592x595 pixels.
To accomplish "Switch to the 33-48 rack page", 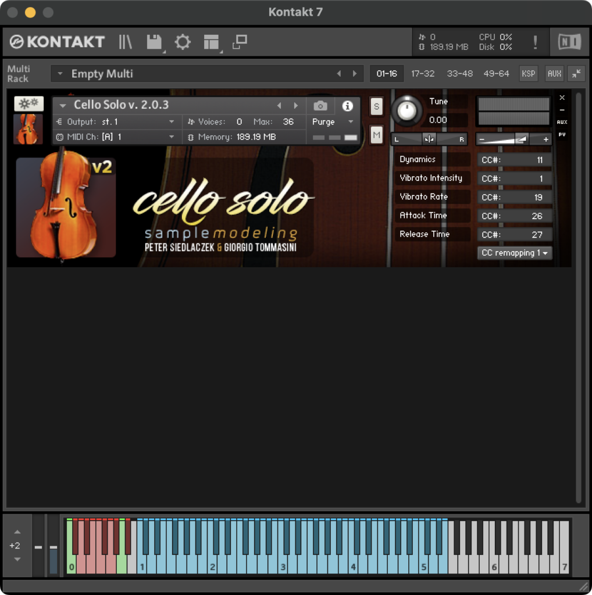I will [x=459, y=74].
